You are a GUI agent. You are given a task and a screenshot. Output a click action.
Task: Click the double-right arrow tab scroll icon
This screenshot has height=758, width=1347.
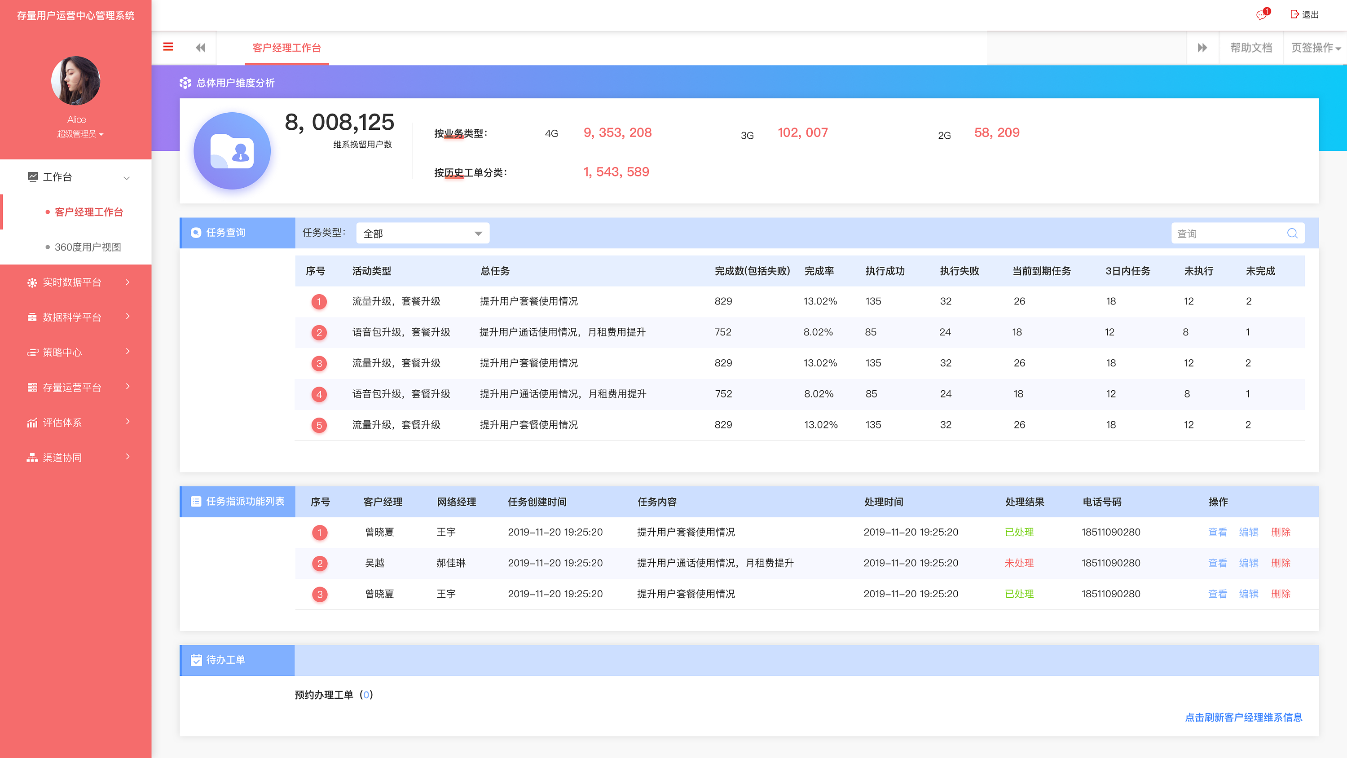click(x=1202, y=48)
